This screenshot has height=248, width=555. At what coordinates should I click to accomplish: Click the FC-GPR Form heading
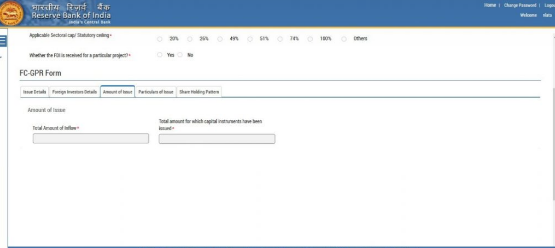coord(40,73)
